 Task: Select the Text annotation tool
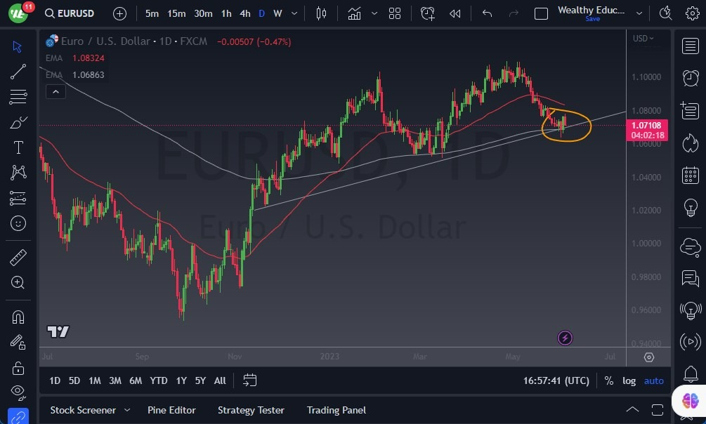(18, 147)
